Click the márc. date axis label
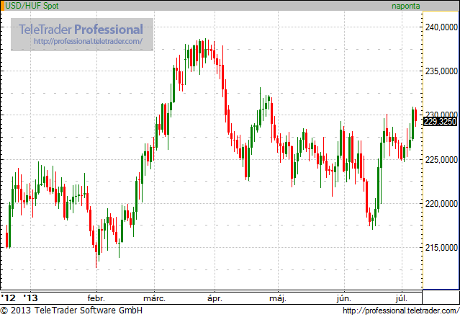The image size is (460, 317). (154, 298)
